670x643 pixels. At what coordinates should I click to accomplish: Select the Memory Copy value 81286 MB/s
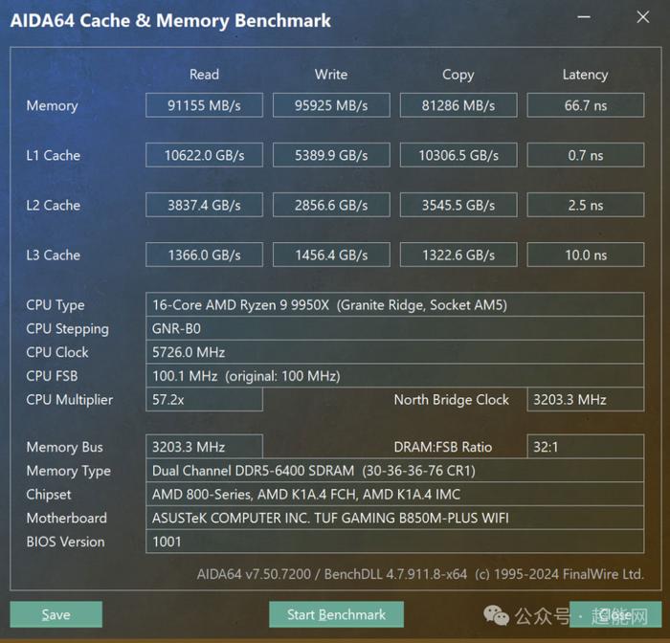click(458, 105)
